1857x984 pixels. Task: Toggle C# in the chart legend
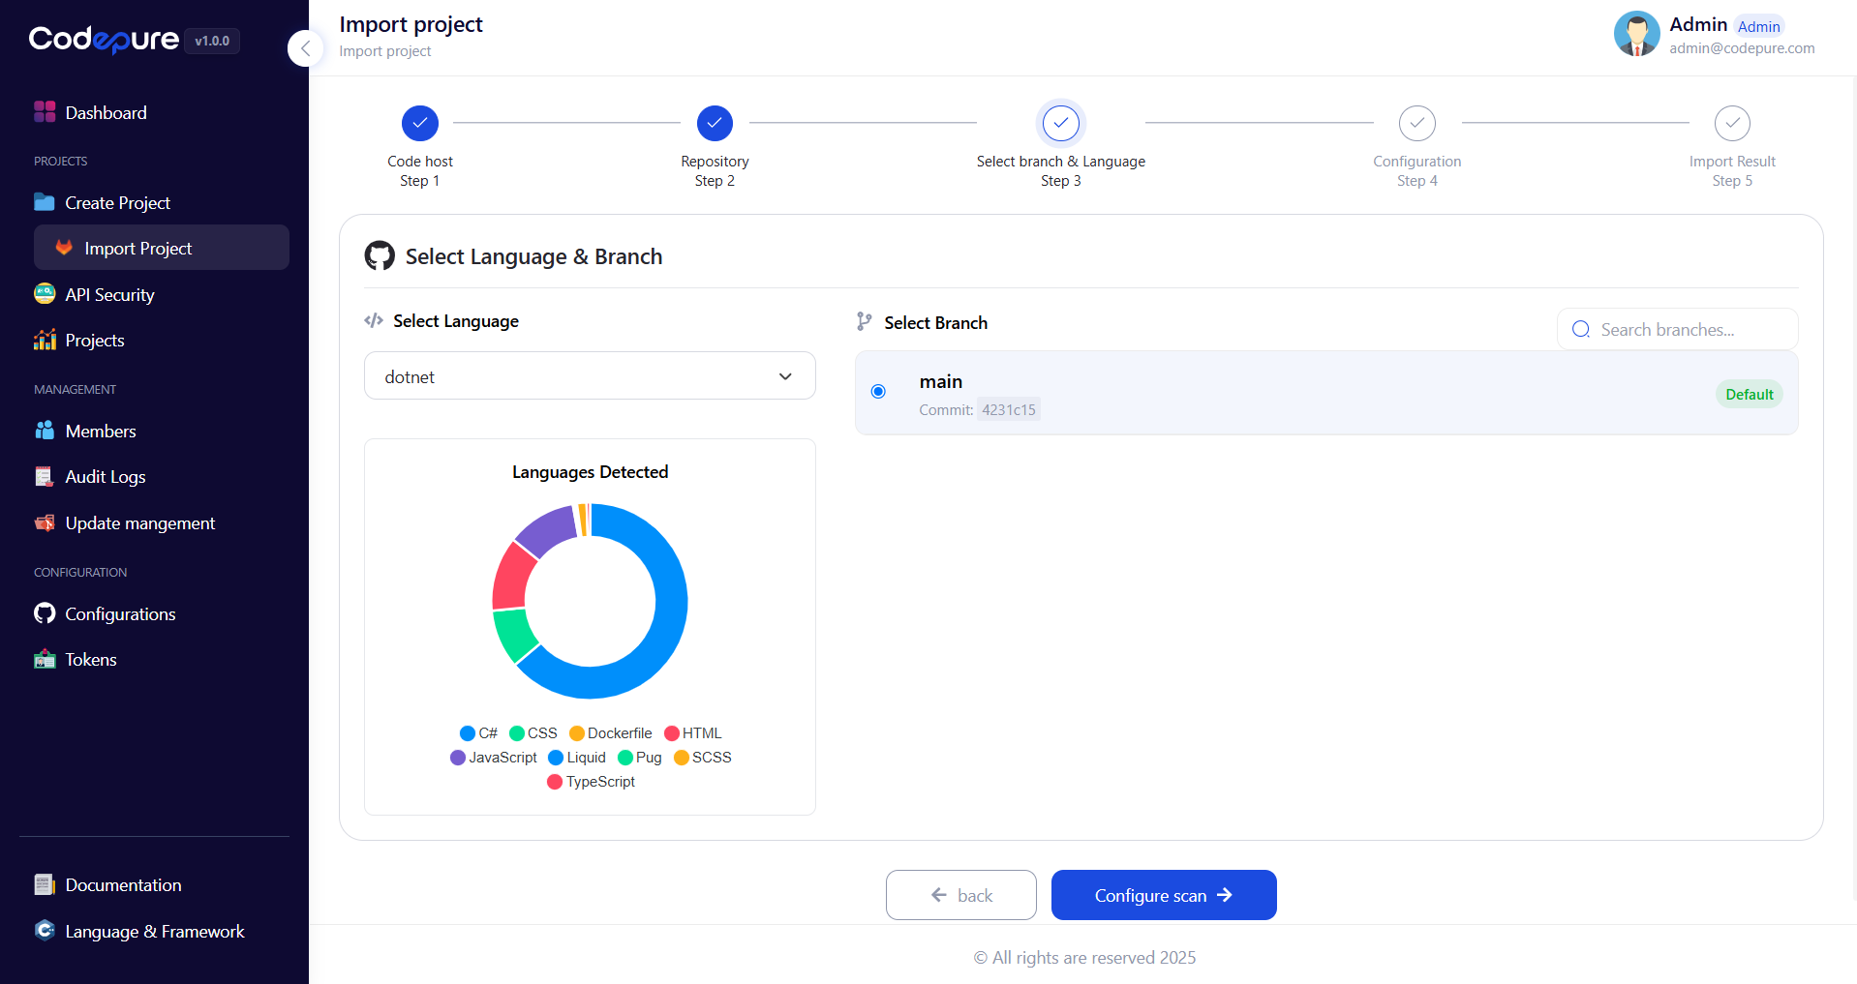point(478,733)
